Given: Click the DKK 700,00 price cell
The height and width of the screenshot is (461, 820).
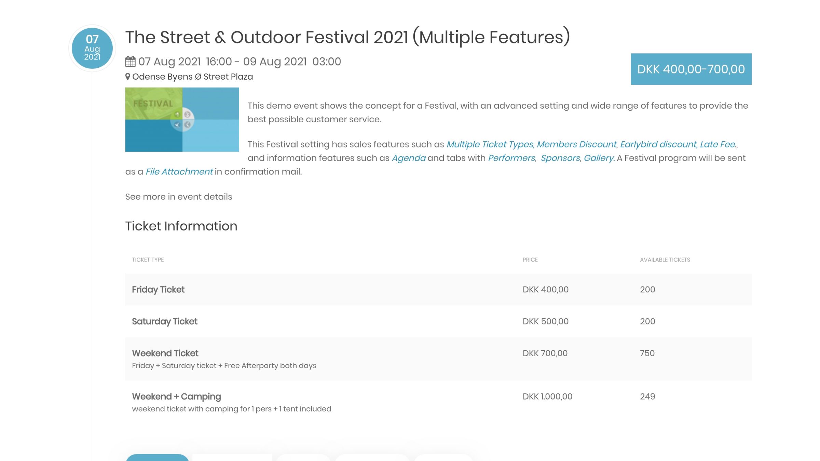Looking at the screenshot, I should [545, 353].
